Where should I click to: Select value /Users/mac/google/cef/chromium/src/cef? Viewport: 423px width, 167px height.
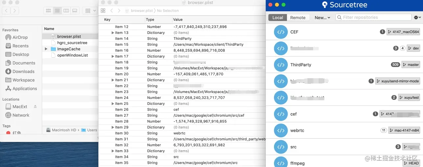(209, 116)
